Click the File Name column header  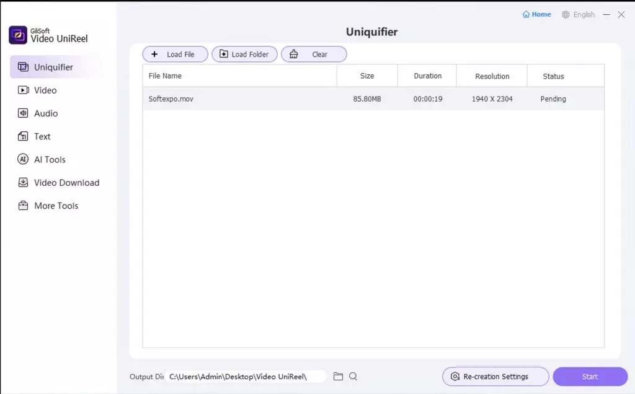pyautogui.click(x=165, y=75)
